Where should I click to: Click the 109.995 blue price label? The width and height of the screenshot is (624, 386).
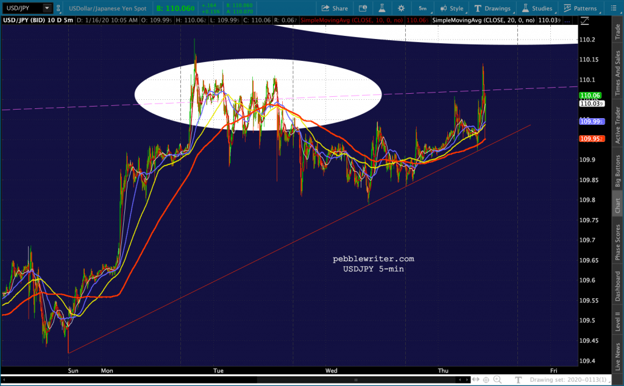[591, 121]
